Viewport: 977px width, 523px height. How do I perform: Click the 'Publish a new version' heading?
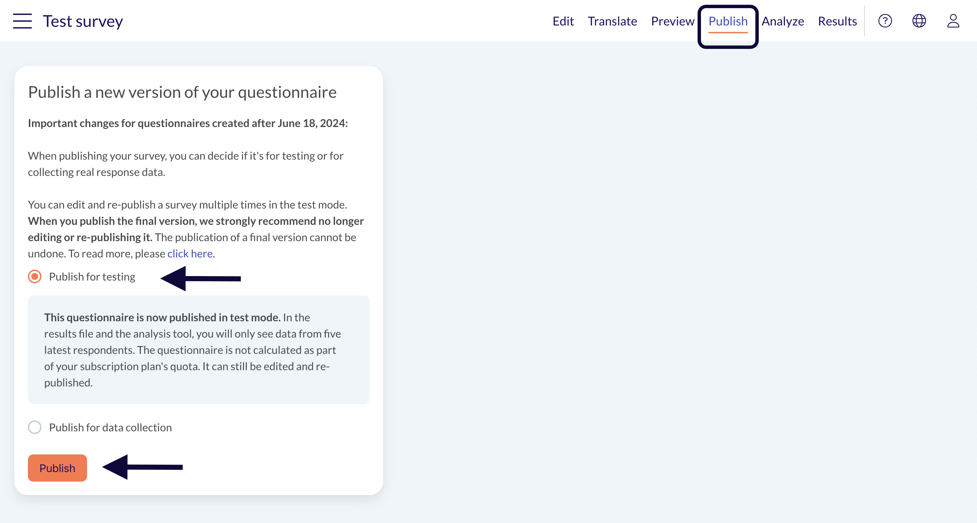tap(182, 92)
